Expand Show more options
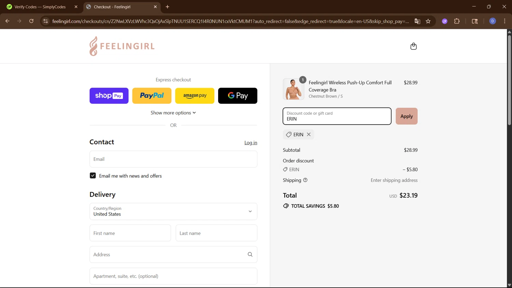 click(173, 113)
